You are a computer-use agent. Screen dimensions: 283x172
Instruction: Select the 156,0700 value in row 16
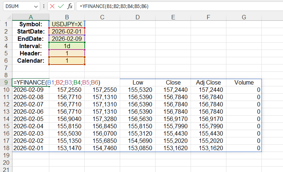click(x=102, y=133)
